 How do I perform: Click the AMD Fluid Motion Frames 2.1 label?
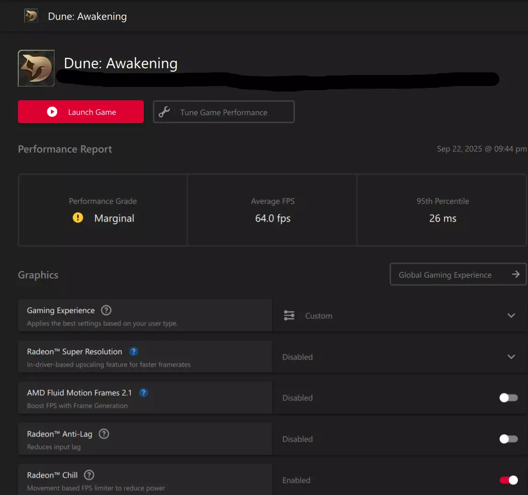click(80, 393)
